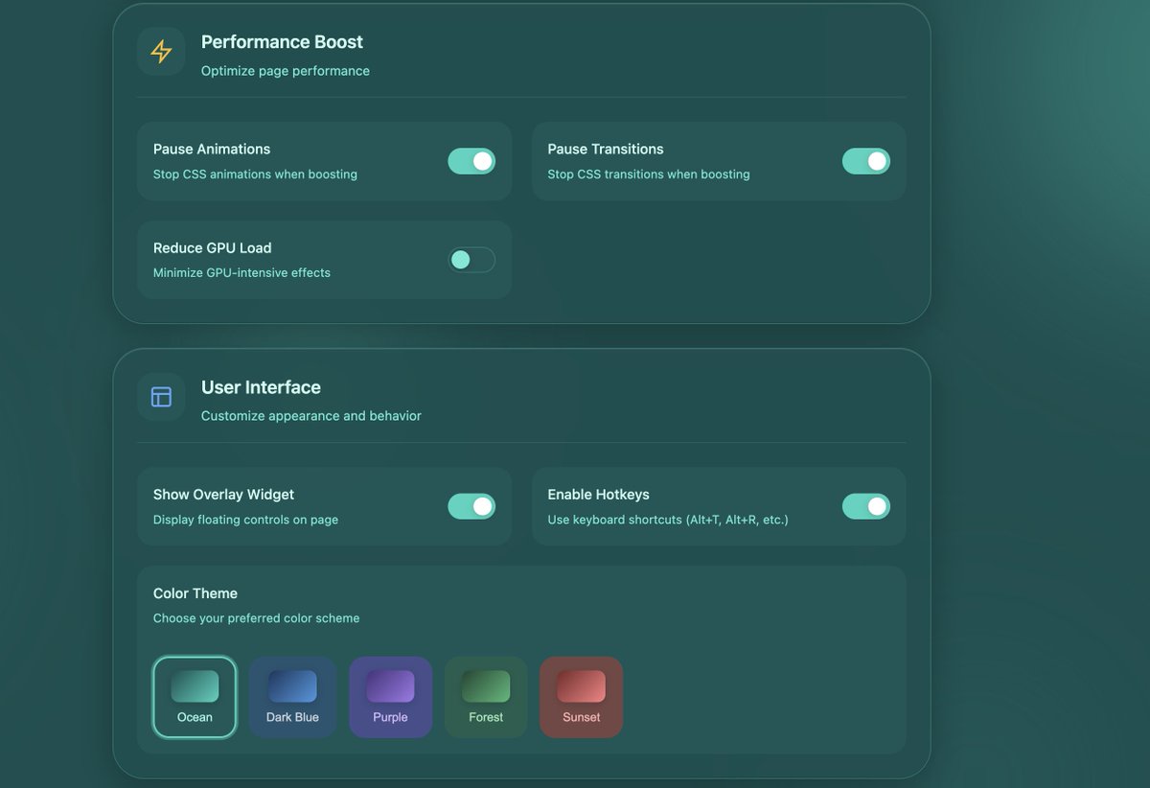Screen dimensions: 1150x788
Task: Click the Show Overlay Widget label
Action: [223, 494]
